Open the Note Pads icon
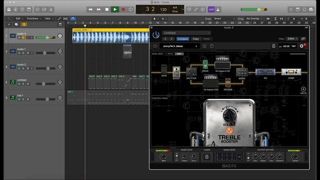 tap(298, 9)
